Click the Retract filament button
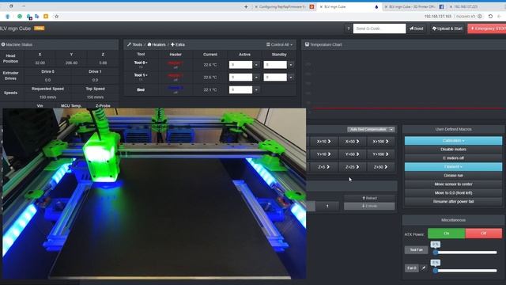The width and height of the screenshot is (506, 285). [x=369, y=198]
